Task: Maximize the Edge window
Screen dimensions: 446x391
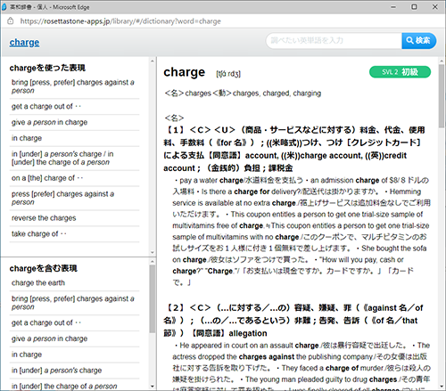Action: (414, 7)
